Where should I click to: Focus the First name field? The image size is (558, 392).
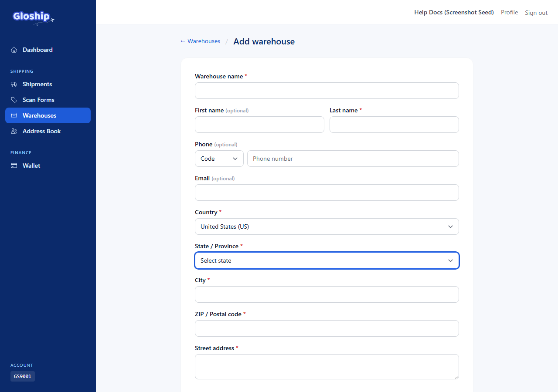259,125
